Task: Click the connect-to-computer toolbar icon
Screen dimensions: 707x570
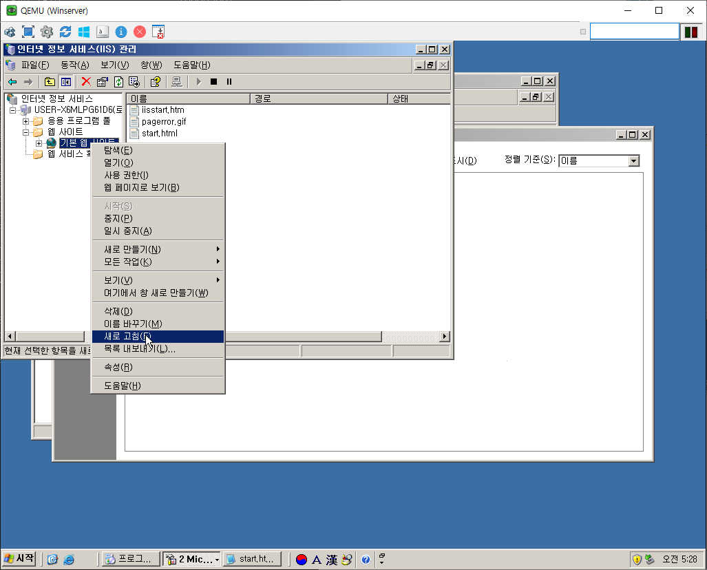Action: 177,82
